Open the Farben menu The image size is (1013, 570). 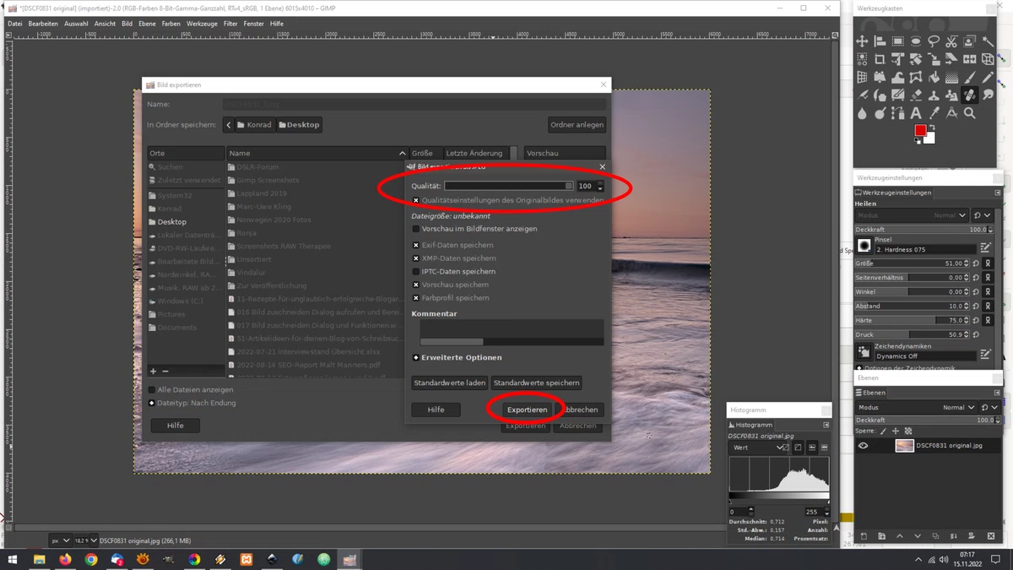click(x=171, y=24)
